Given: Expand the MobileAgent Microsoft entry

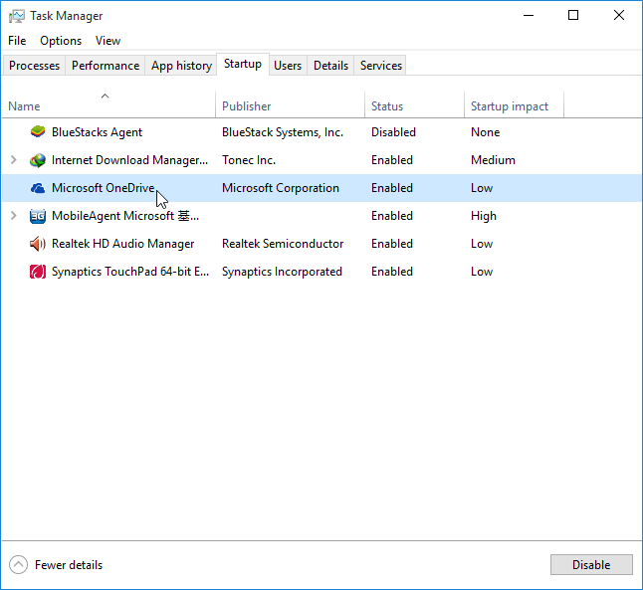Looking at the screenshot, I should (x=14, y=216).
